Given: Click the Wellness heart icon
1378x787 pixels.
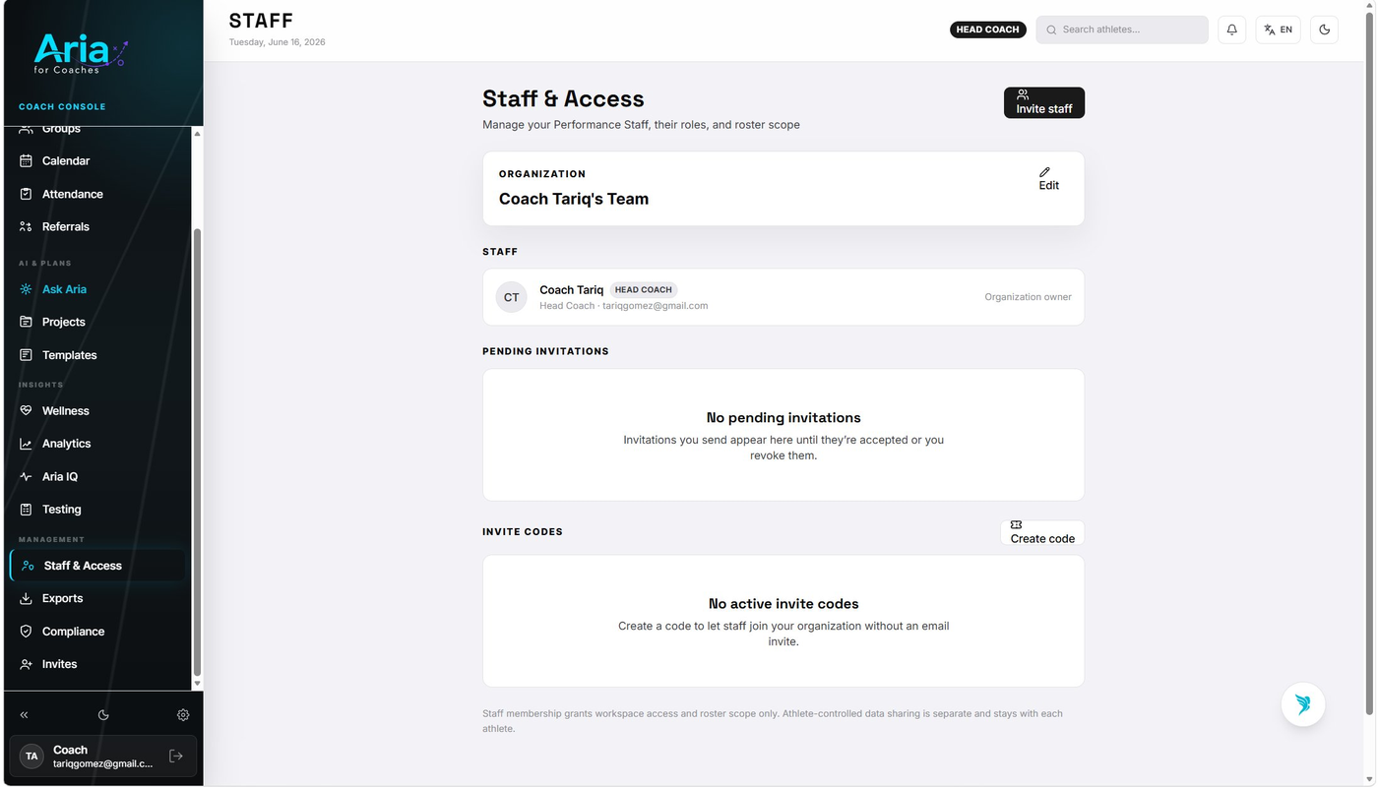Looking at the screenshot, I should 27,410.
